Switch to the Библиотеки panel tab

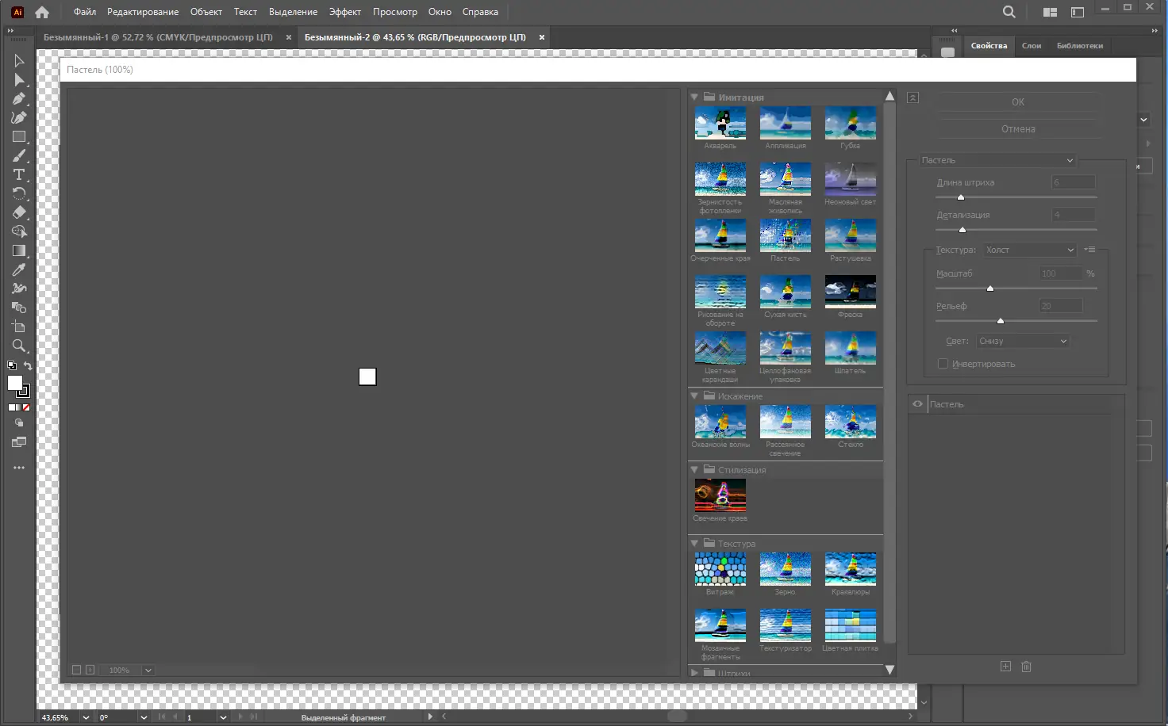(1080, 46)
